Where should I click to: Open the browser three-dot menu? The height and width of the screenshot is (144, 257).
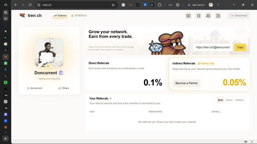pos(218,5)
